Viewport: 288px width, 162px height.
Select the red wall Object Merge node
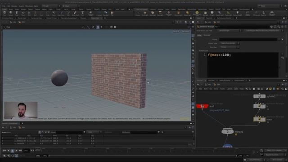coord(202,106)
